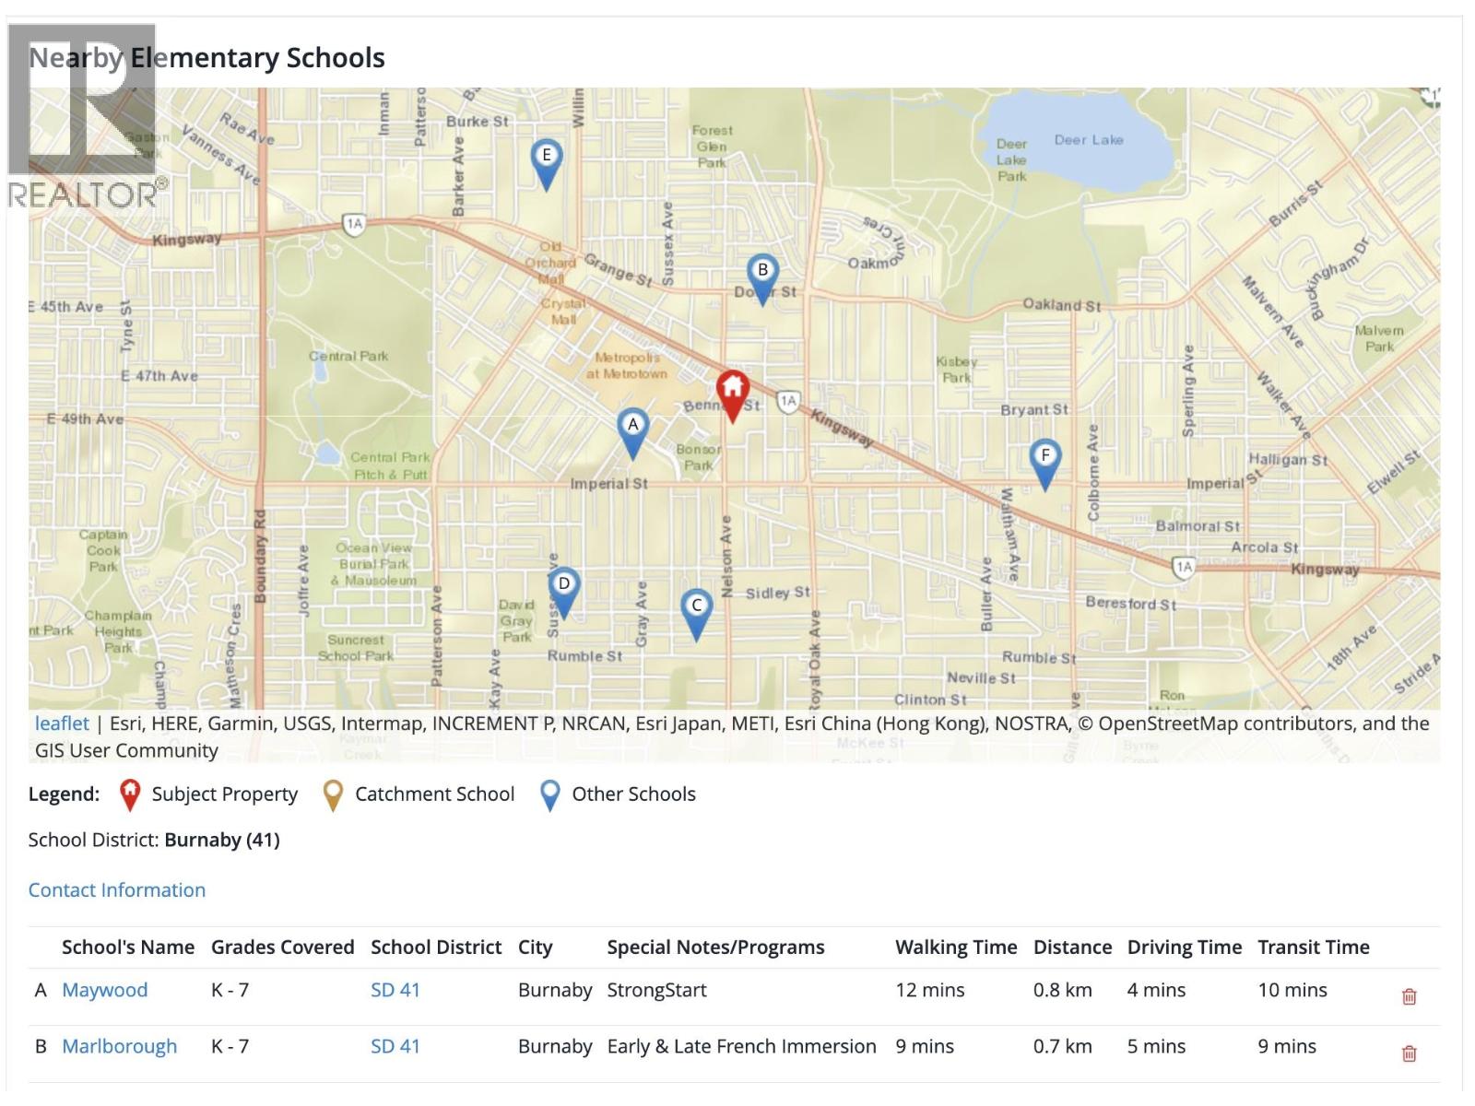Delete the Maywood school row

[x=1409, y=996]
